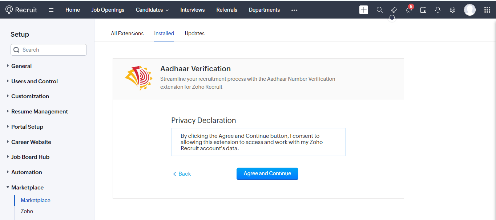
Task: Open the Candidates dropdown menu
Action: pos(152,10)
